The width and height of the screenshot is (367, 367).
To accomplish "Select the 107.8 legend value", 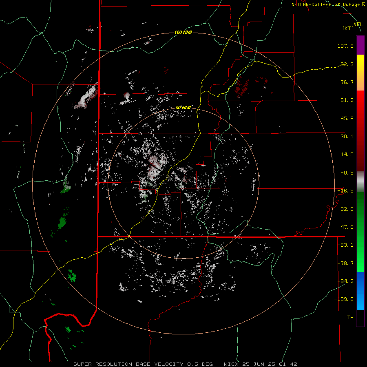I will point(345,46).
